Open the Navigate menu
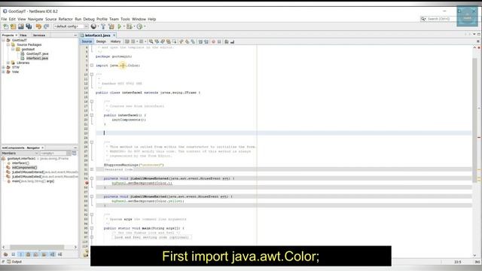The height and width of the screenshot is (271, 482). pos(35,19)
